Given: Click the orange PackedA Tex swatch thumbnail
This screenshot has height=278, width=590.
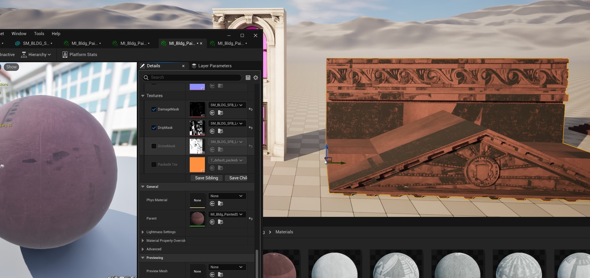Looking at the screenshot, I should (x=197, y=164).
